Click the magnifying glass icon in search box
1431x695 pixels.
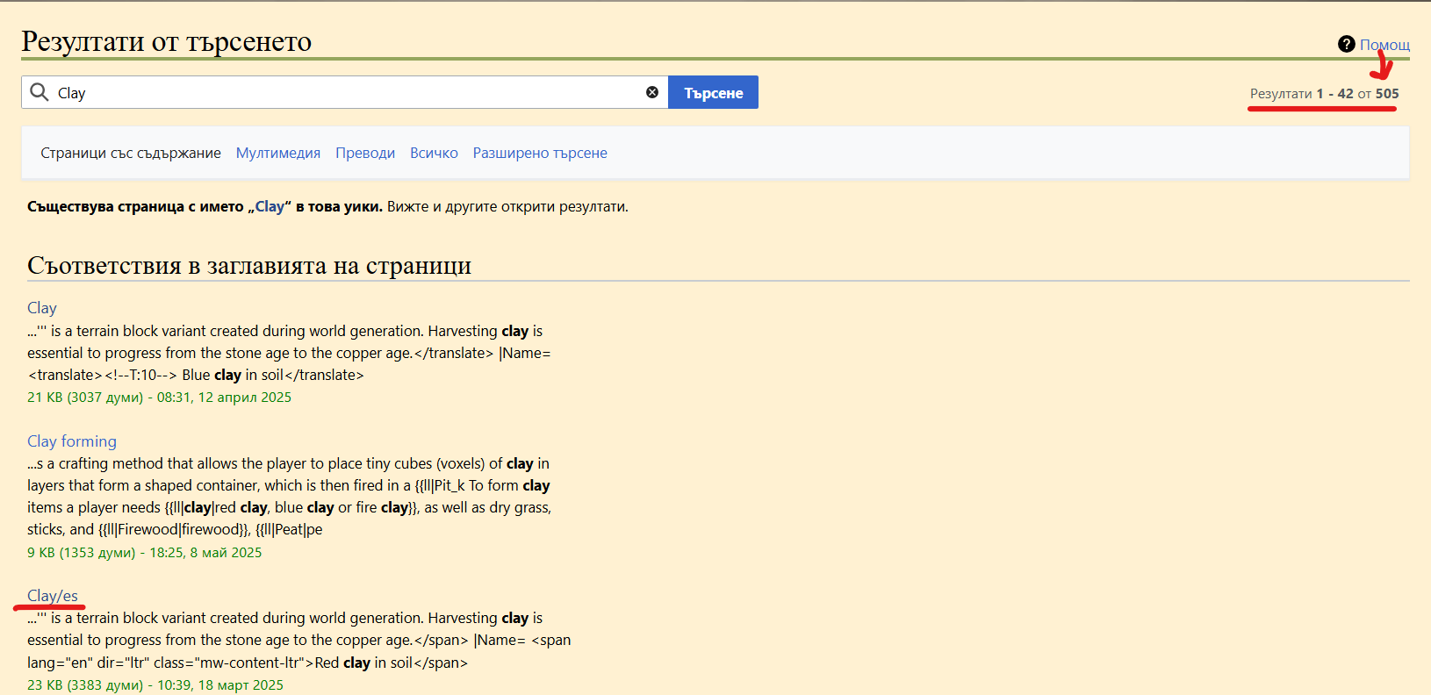pos(40,92)
